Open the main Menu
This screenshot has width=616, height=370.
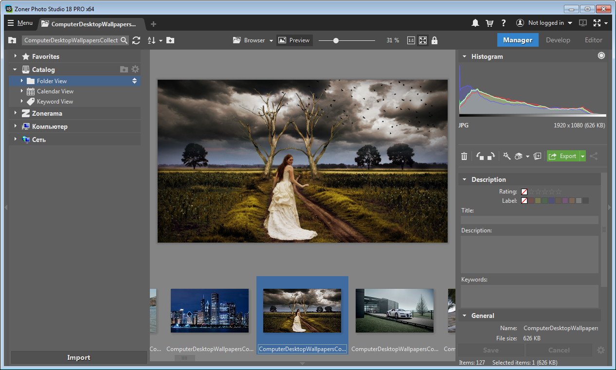click(20, 23)
